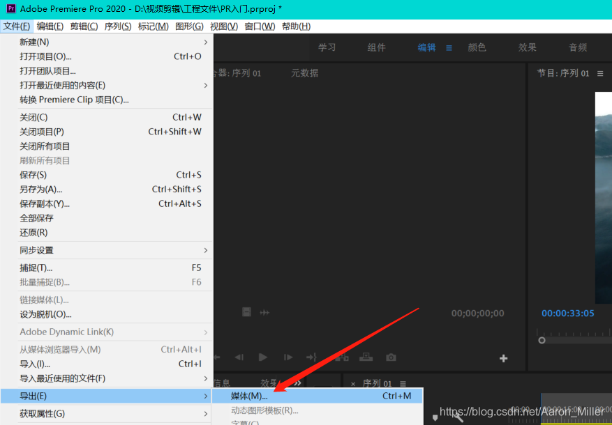612x425 pixels.
Task: Expand the 新建(N) submenu arrow
Action: [x=206, y=42]
